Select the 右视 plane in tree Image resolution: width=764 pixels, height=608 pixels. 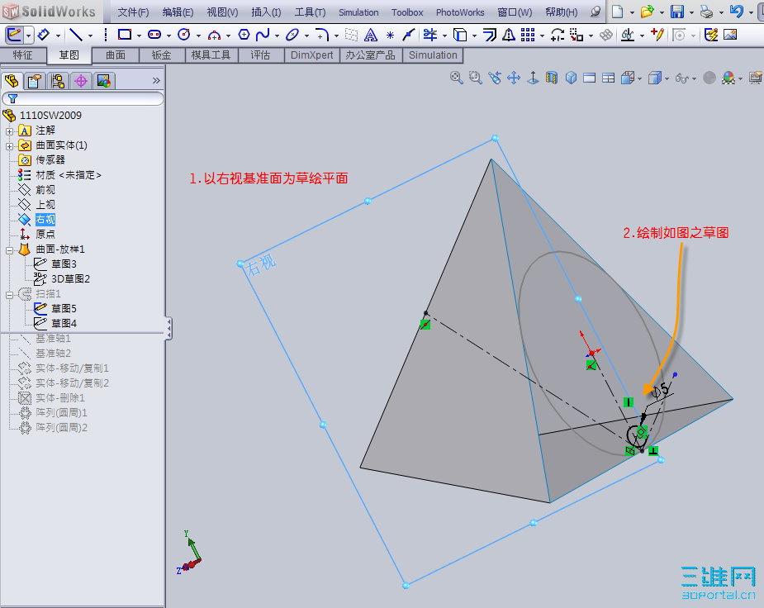point(45,219)
